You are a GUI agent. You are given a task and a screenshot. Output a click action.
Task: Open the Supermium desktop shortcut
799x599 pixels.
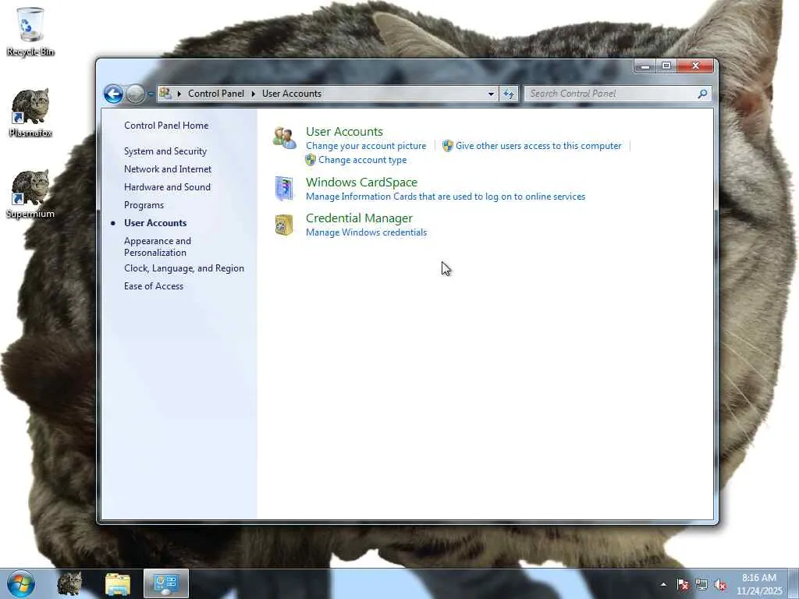point(30,194)
